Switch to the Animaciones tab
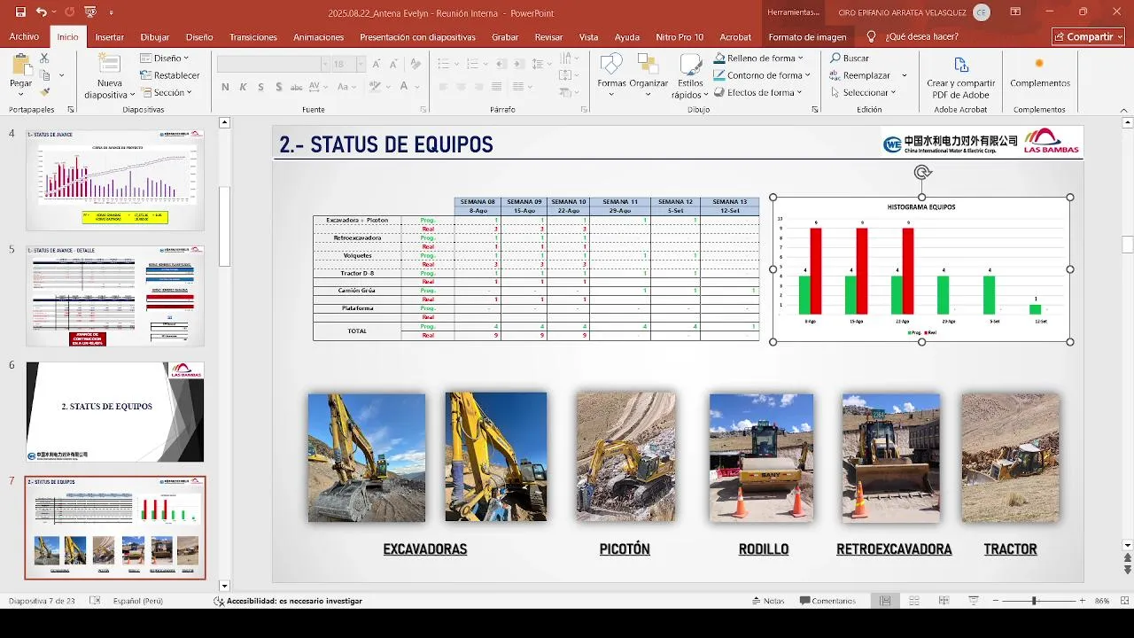1134x638 pixels. tap(318, 37)
